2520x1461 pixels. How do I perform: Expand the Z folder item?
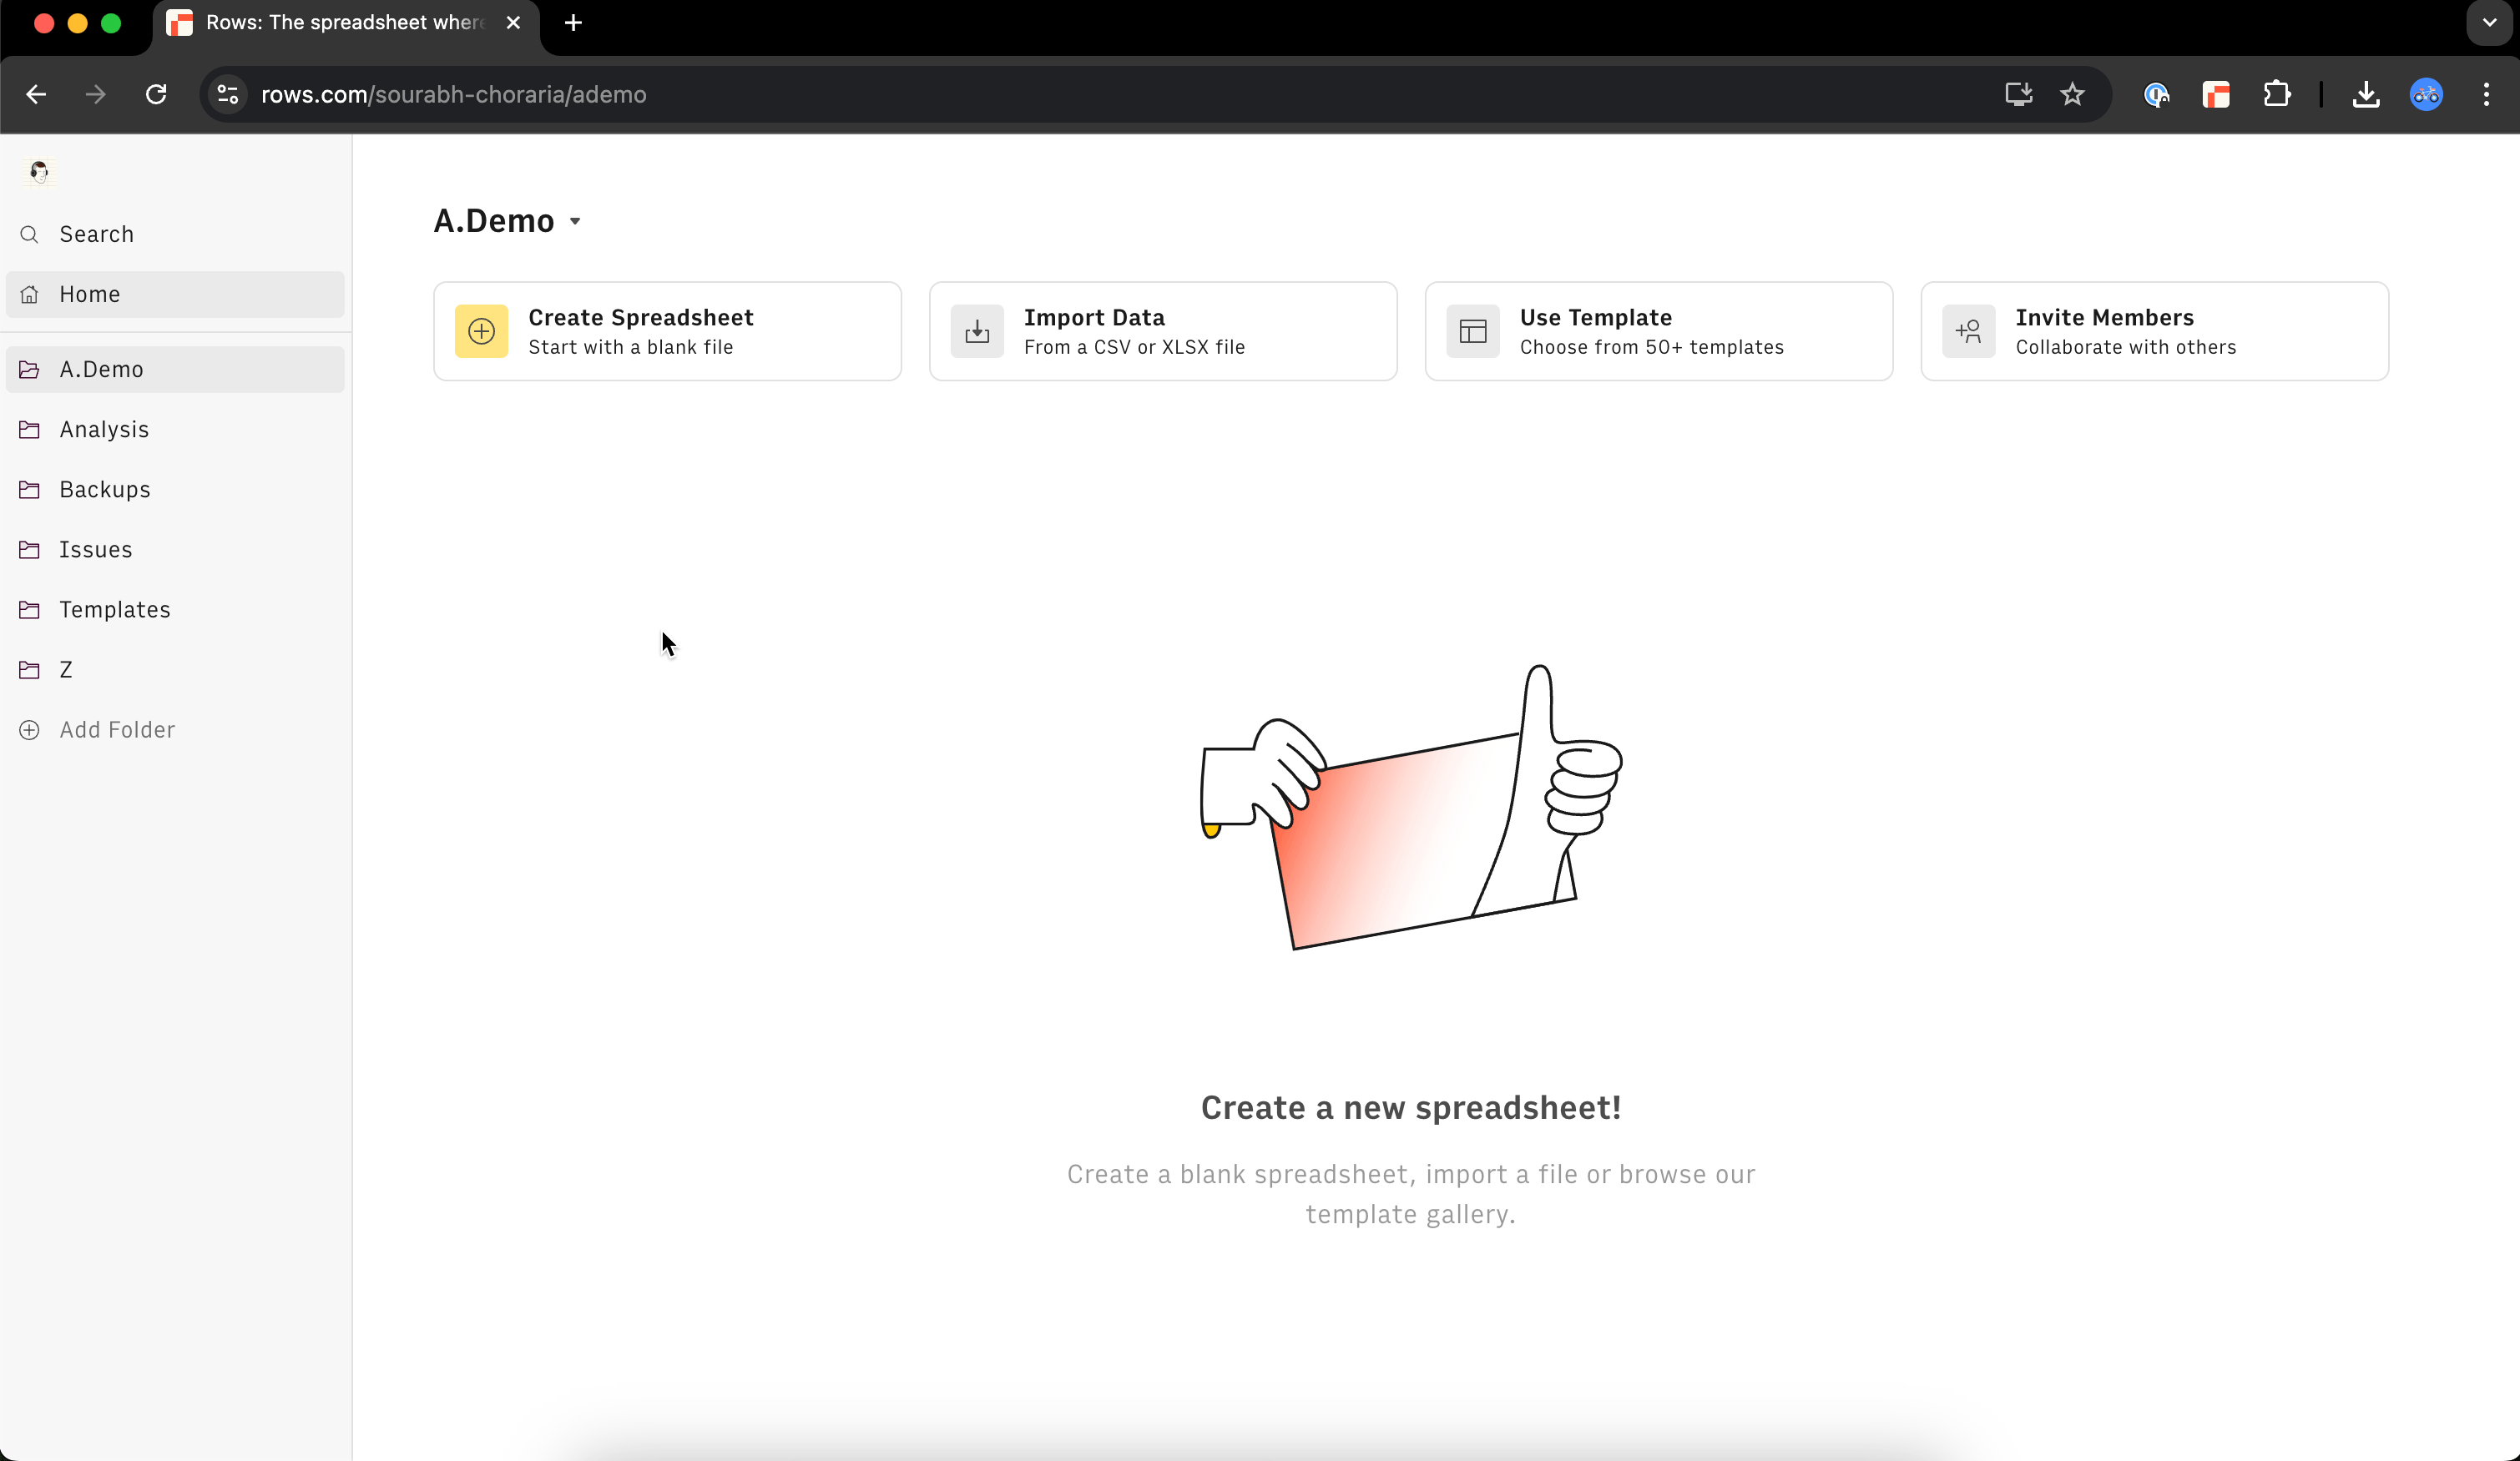64,668
